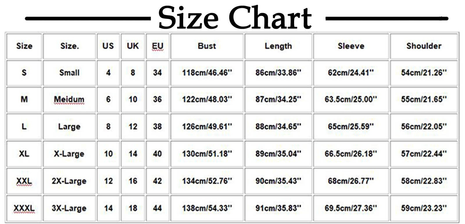Click the 59cm/23.23'' shoulder cell
This screenshot has height=224, width=465.
[x=424, y=208]
